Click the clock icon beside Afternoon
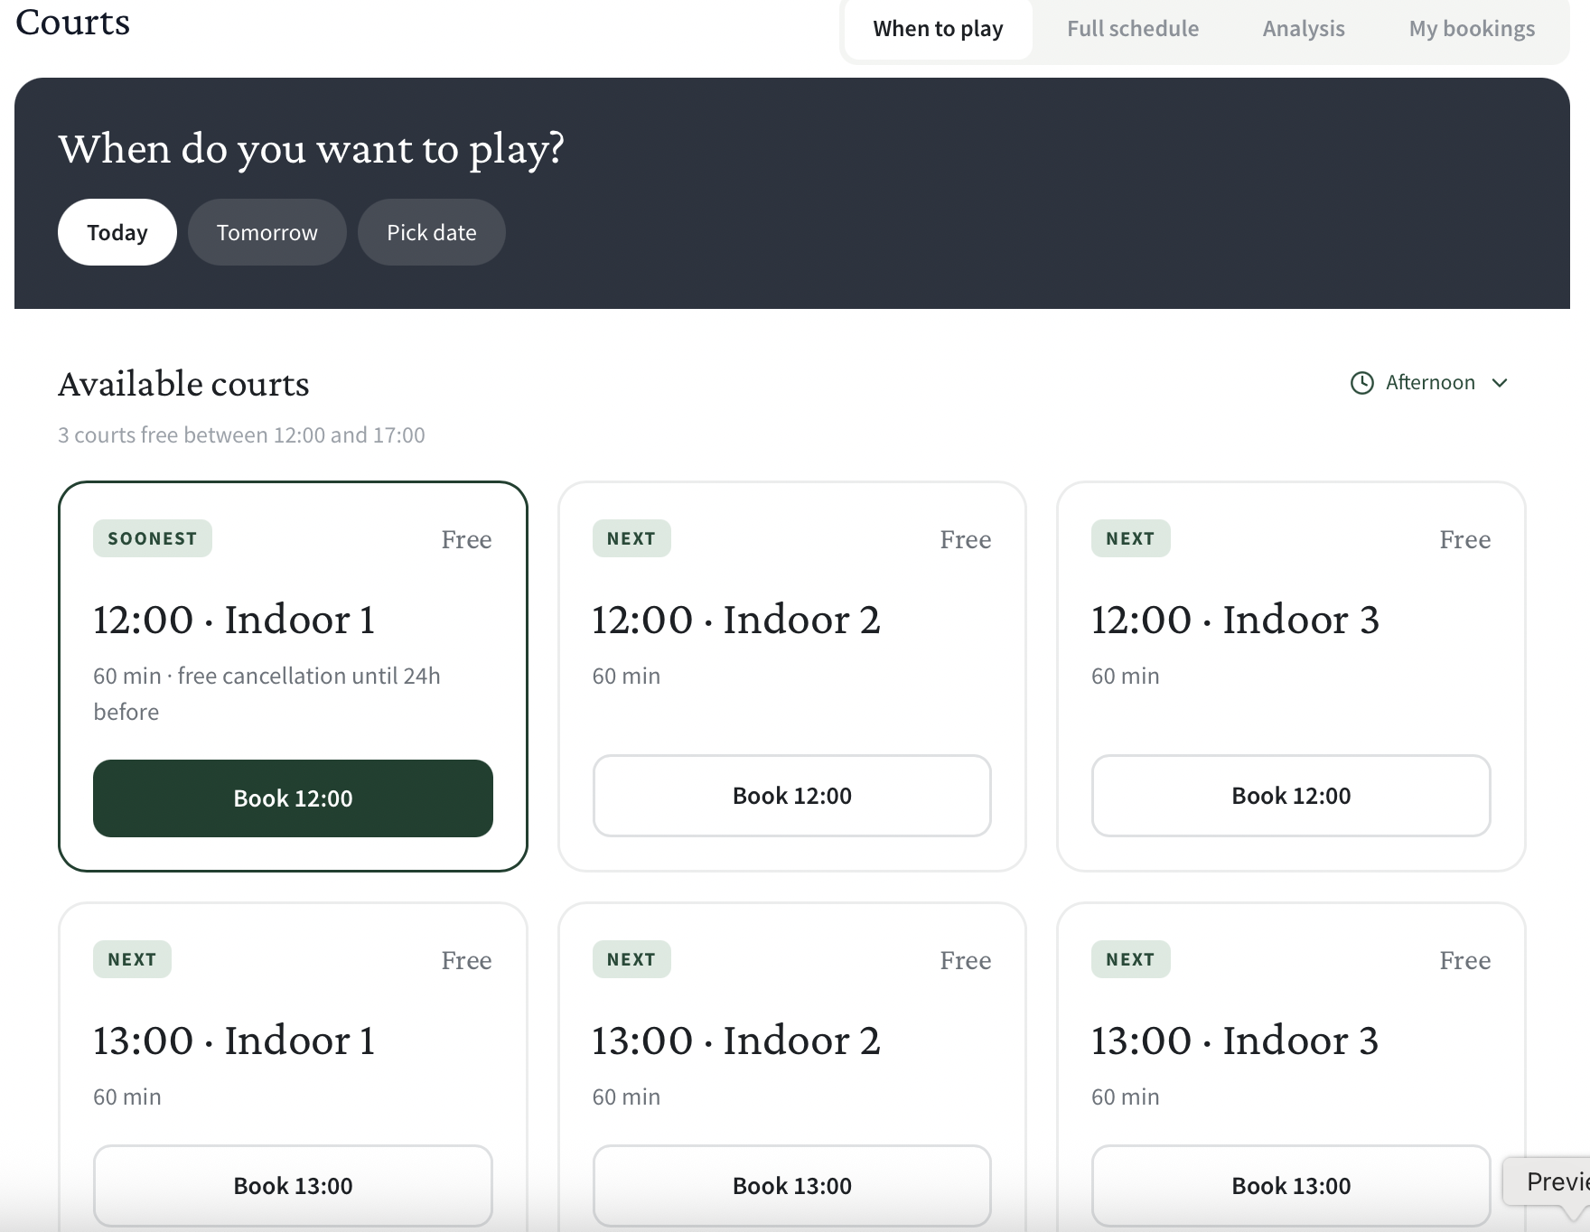The width and height of the screenshot is (1590, 1232). point(1361,383)
